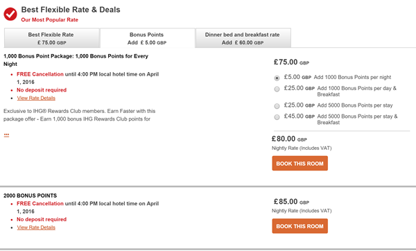Viewport: 416px width, 251px height.
Task: Click the 2000 BONUS POINTS heading
Action: (x=31, y=196)
